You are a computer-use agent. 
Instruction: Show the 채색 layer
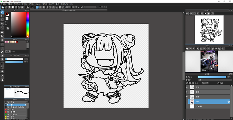click(x=187, y=102)
